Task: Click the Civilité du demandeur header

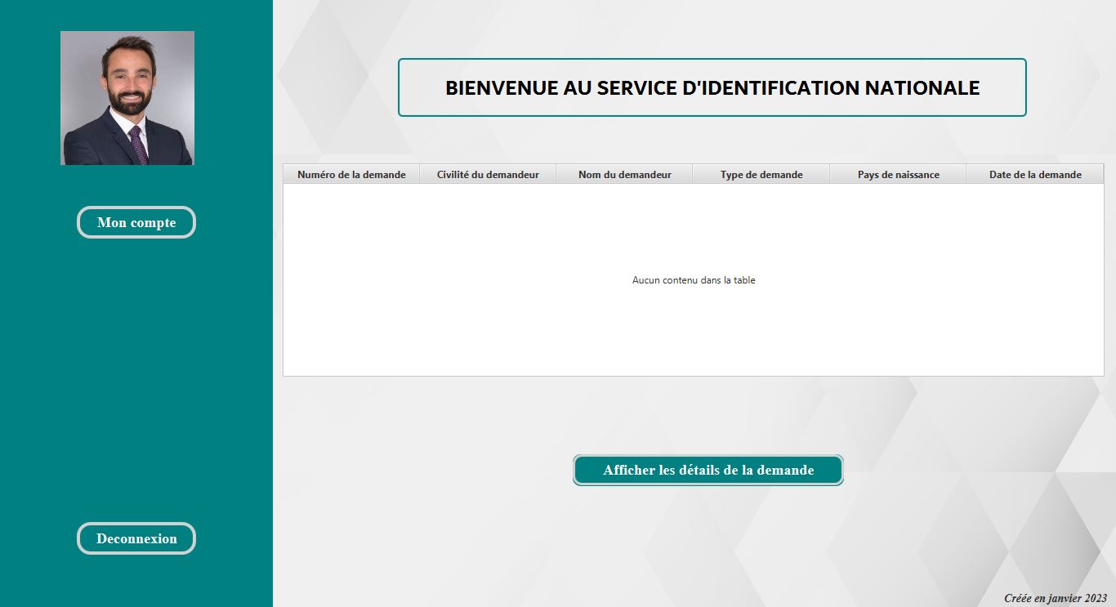Action: 487,174
